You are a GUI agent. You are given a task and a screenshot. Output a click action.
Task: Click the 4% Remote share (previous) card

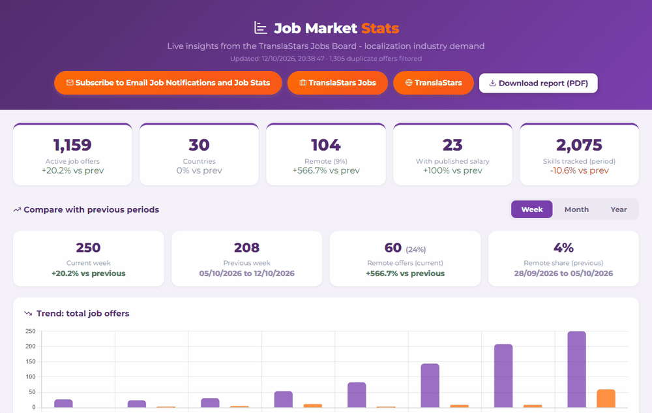pos(563,259)
